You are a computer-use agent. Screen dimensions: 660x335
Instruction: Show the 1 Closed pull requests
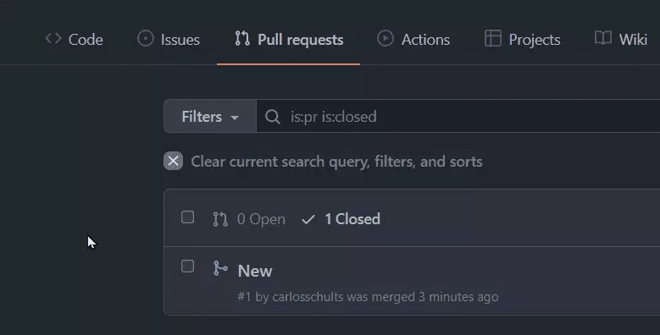[341, 219]
